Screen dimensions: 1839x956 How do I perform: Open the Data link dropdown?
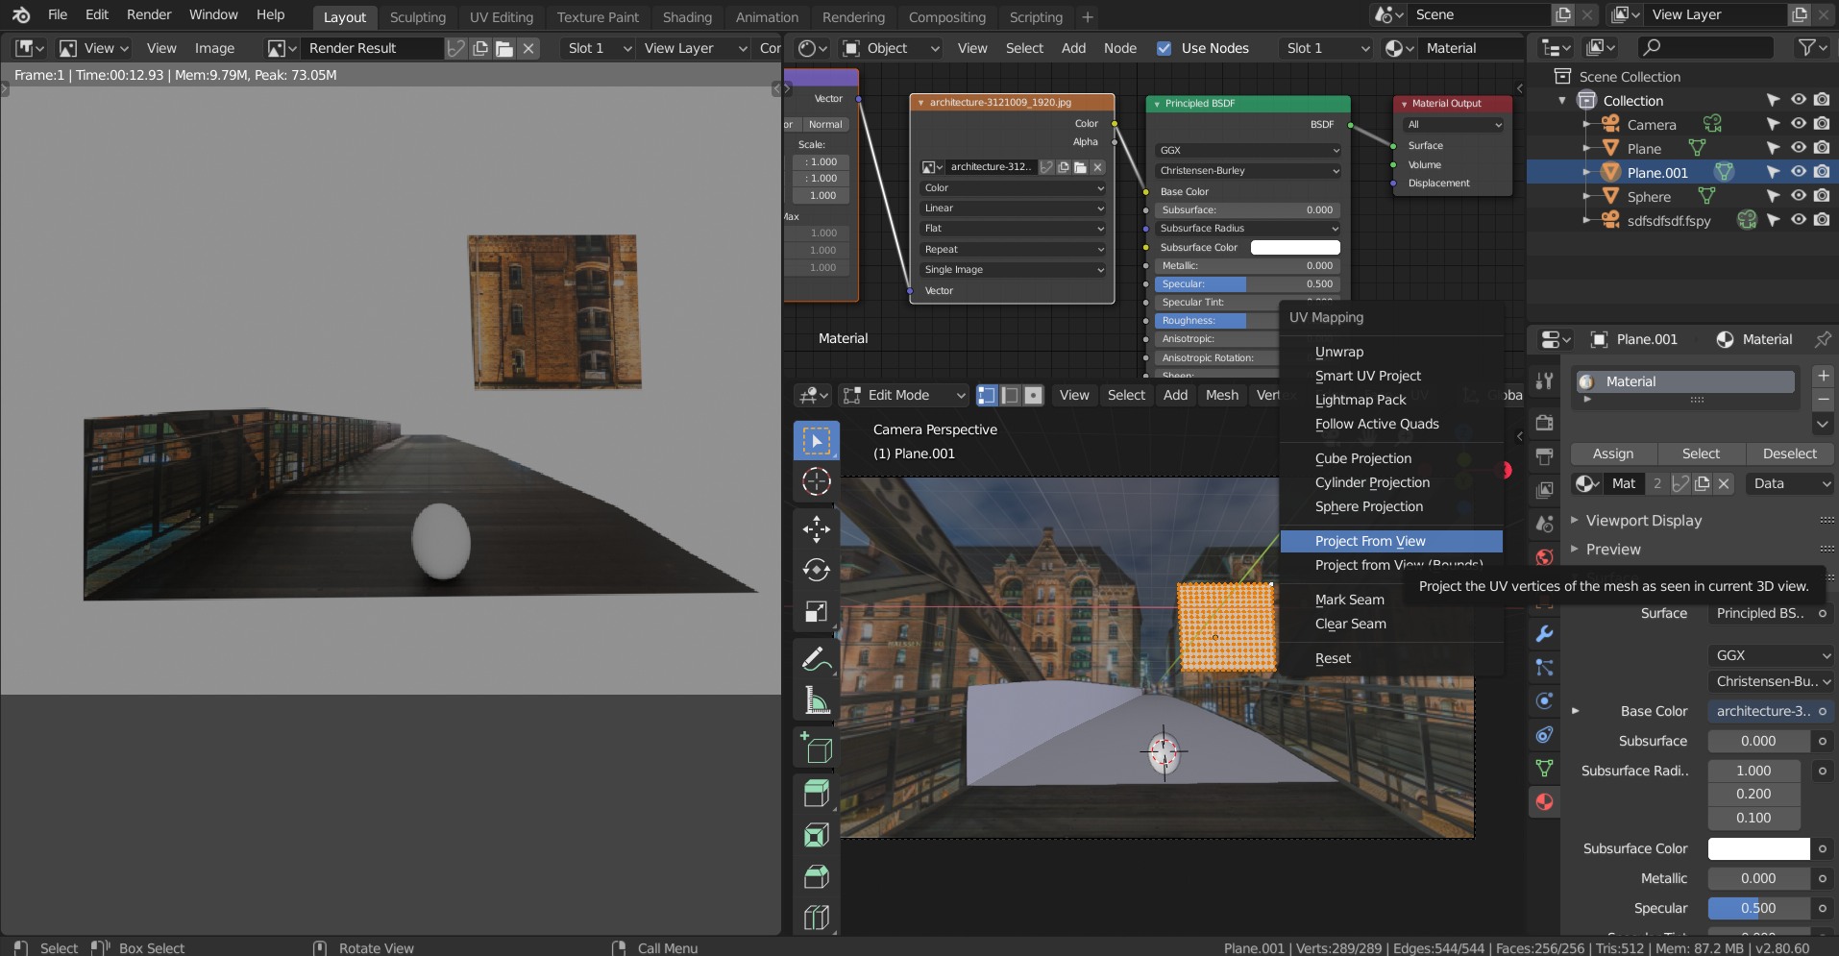(1790, 483)
